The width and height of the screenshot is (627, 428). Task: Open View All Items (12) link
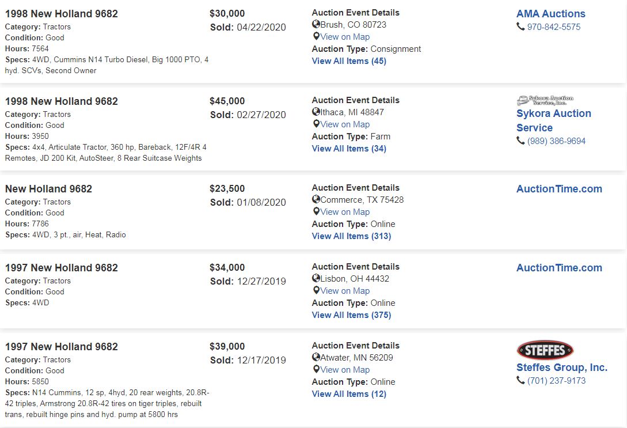pyautogui.click(x=349, y=394)
